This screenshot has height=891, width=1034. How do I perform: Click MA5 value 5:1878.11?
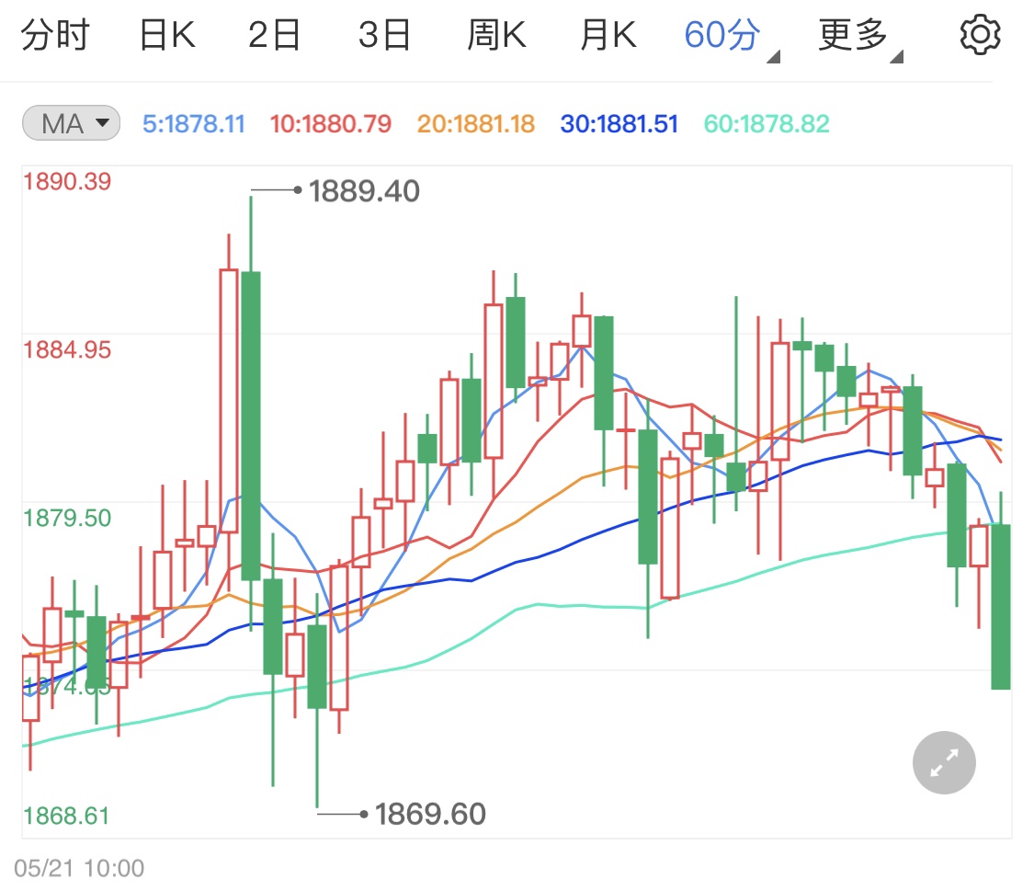pos(194,124)
